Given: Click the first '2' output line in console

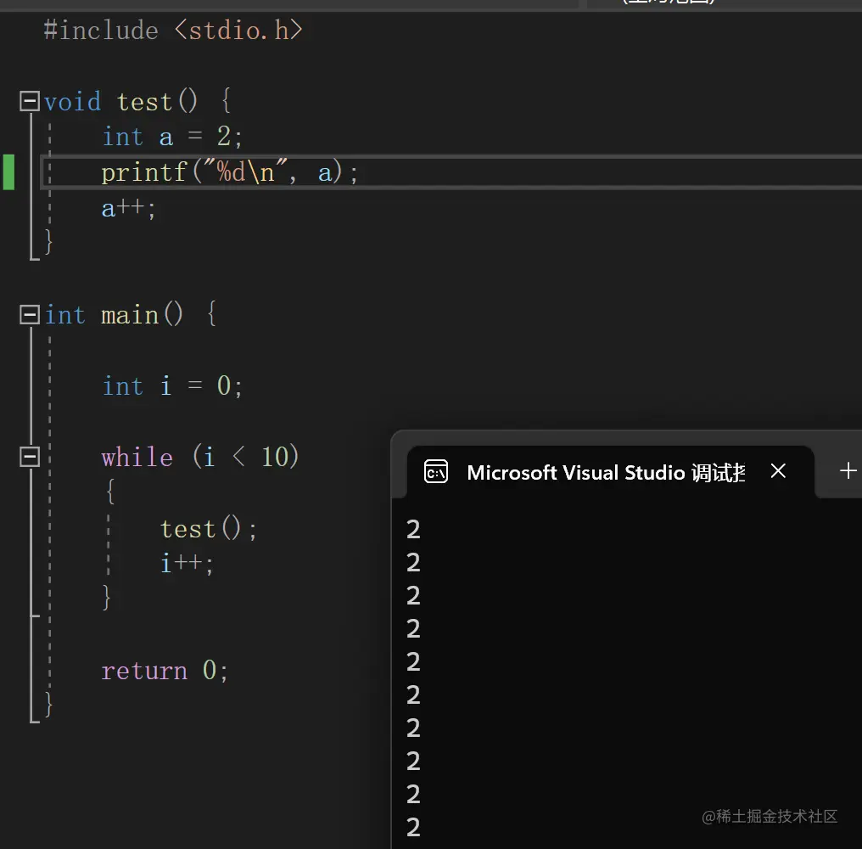Looking at the screenshot, I should 413,529.
